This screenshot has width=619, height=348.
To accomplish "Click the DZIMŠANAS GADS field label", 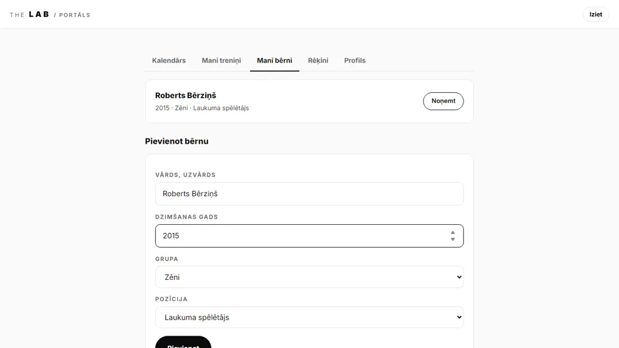I will 186,217.
